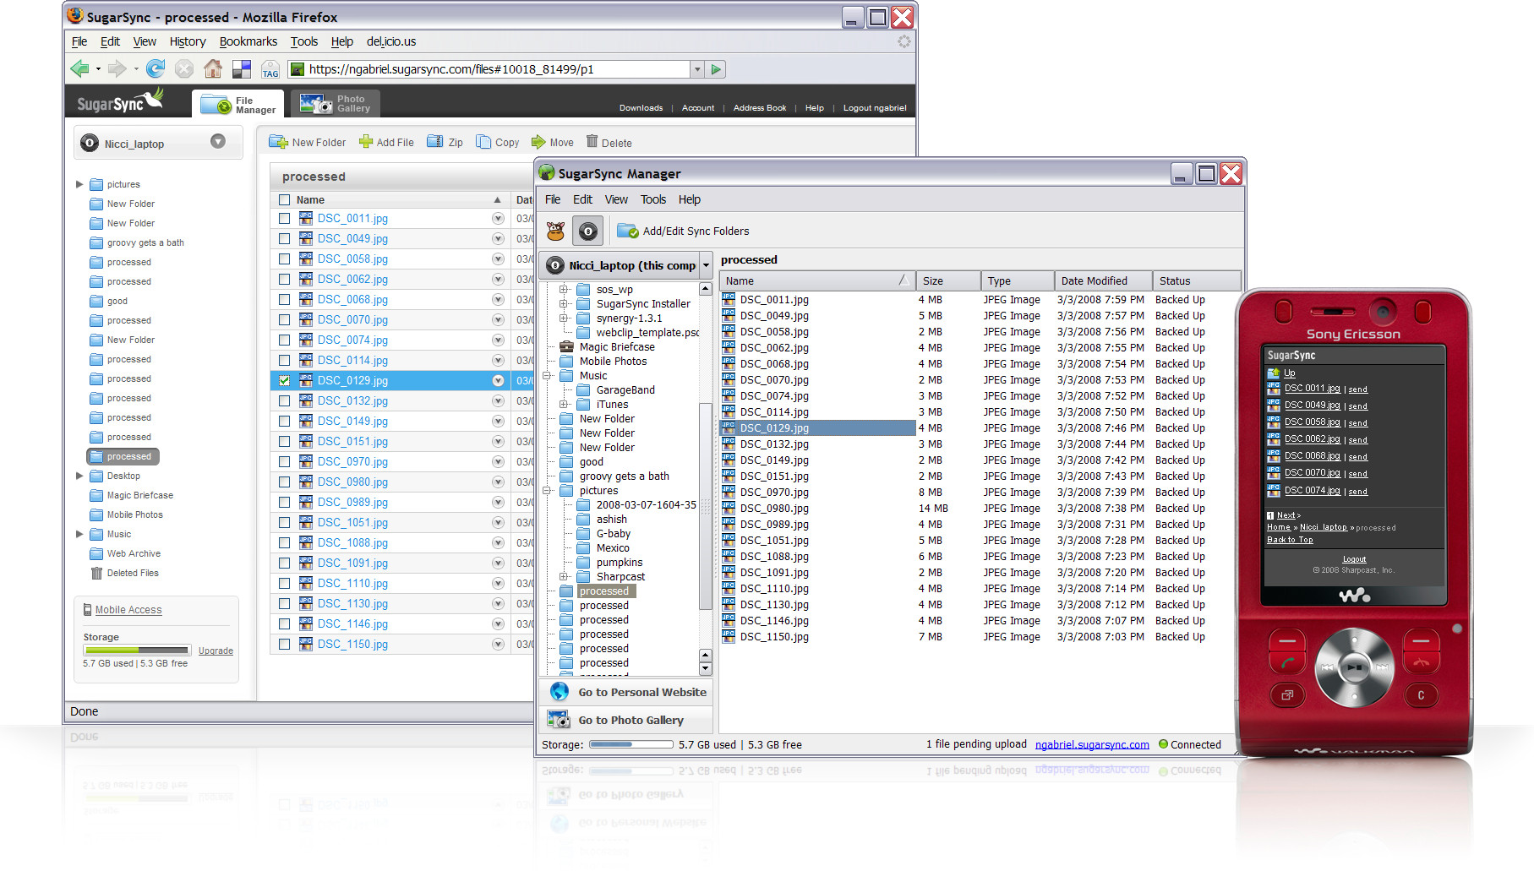This screenshot has width=1534, height=871.
Task: Click the round device icon in Manager toolbar
Action: (x=588, y=231)
